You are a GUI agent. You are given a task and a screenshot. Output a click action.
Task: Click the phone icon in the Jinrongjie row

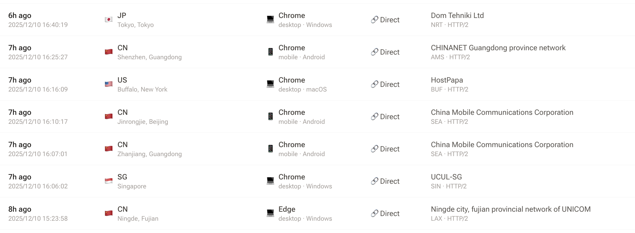pos(270,116)
